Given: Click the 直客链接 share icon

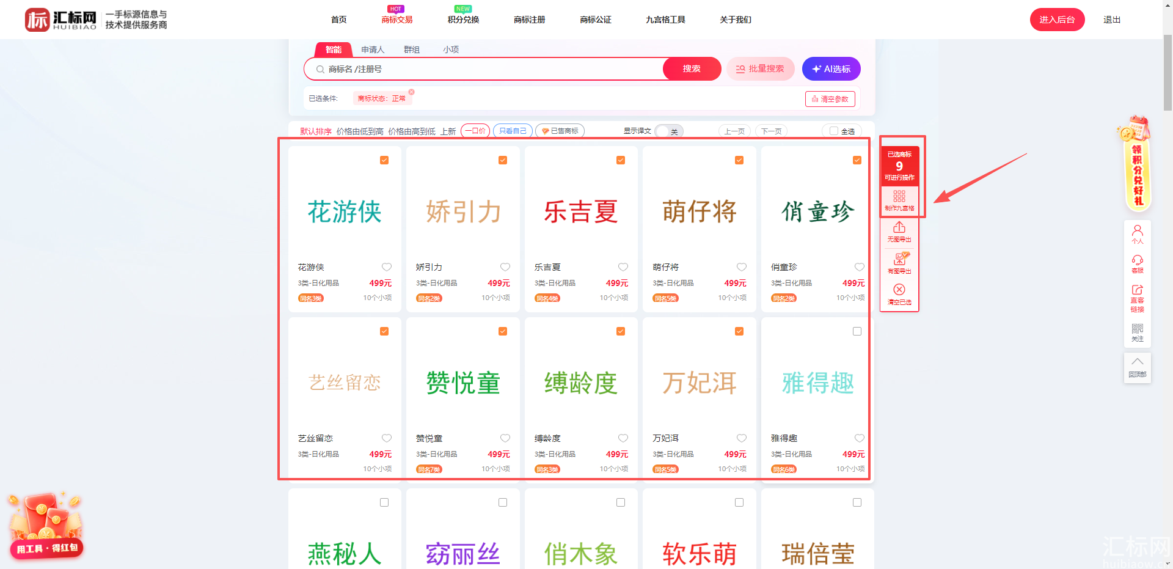Looking at the screenshot, I should 1137,290.
